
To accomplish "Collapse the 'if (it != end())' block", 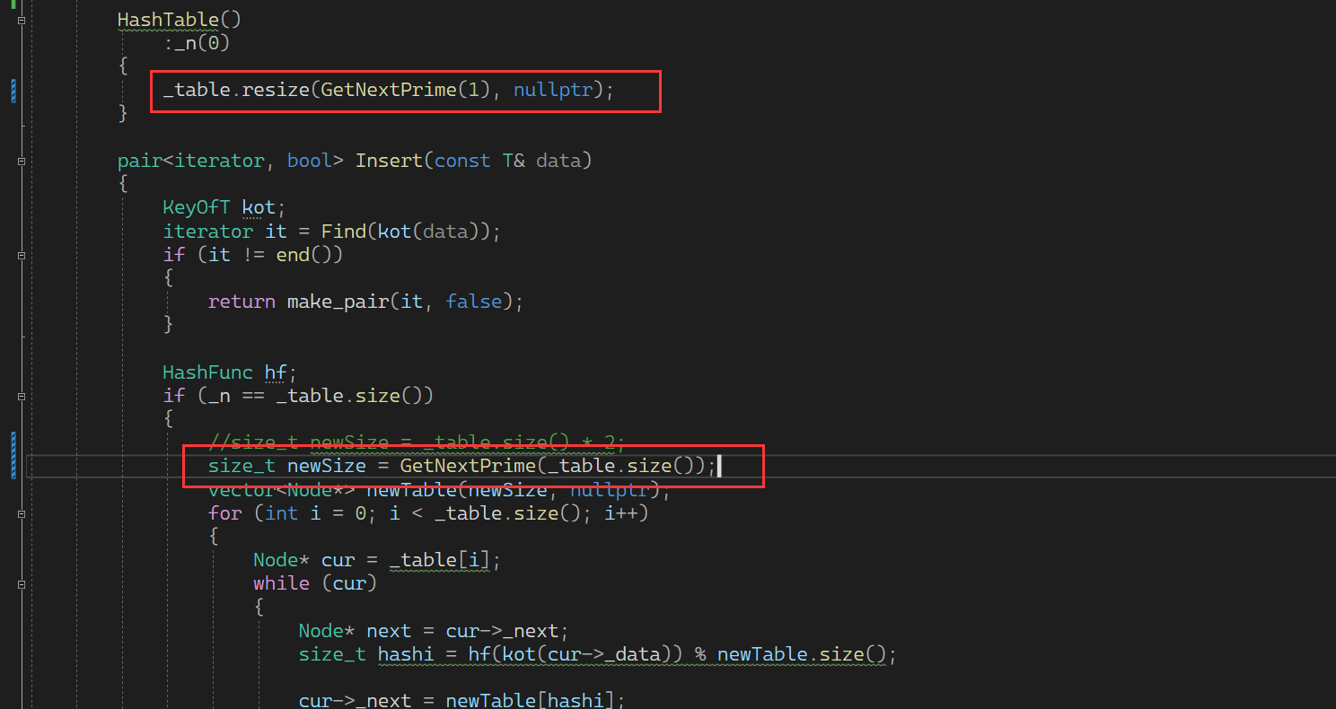I will pyautogui.click(x=21, y=255).
